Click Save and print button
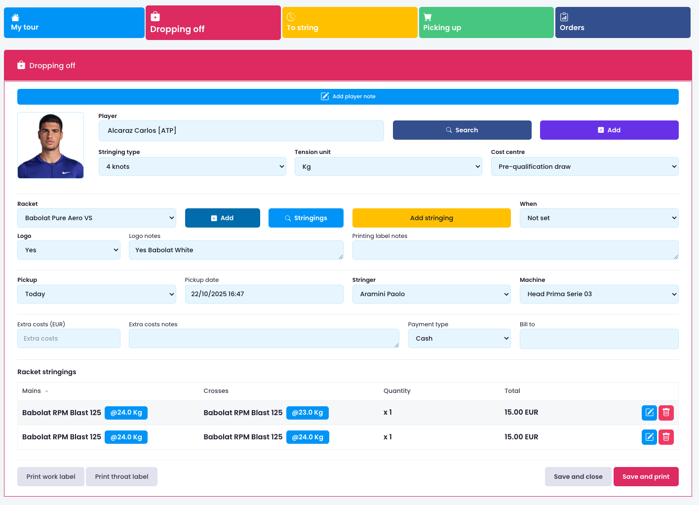 click(646, 477)
